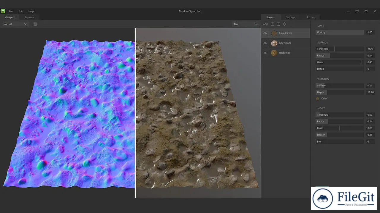
Task: Toggle visibility of the Beige soil layer
Action: [x=265, y=53]
